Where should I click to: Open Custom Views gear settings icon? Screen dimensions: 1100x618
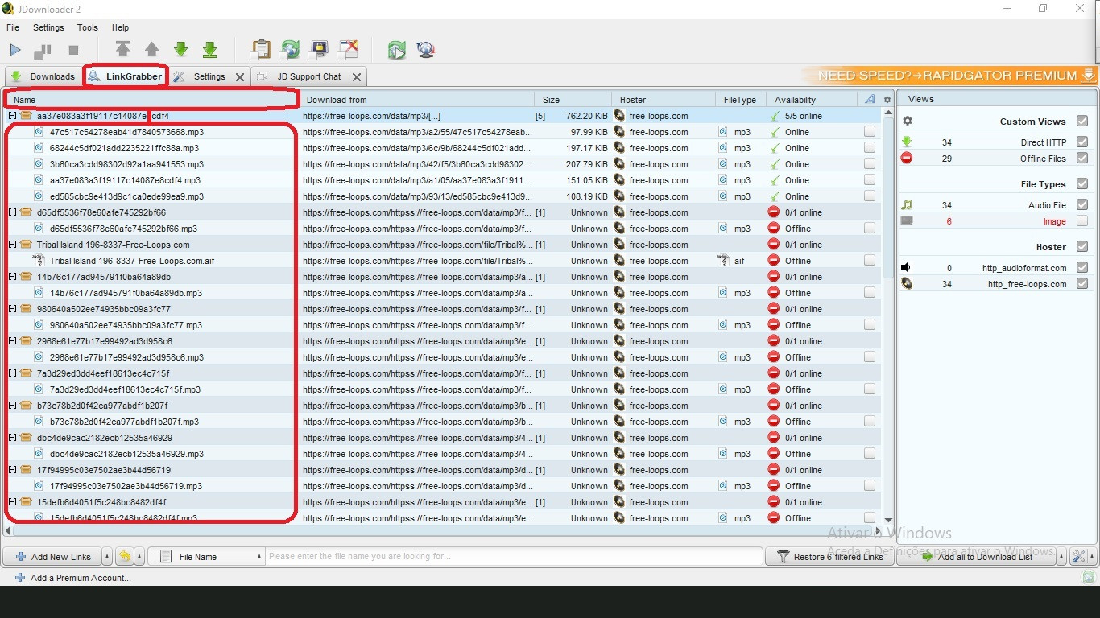[x=908, y=121]
